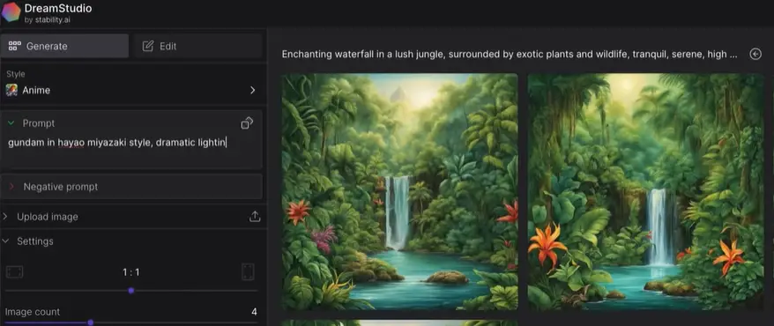Click the upload image tray icon
The height and width of the screenshot is (326, 774).
[x=255, y=217]
